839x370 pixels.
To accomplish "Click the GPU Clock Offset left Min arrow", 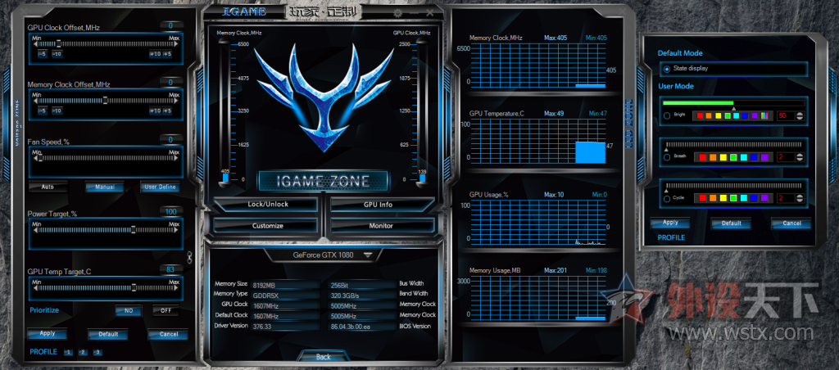I will [x=34, y=44].
